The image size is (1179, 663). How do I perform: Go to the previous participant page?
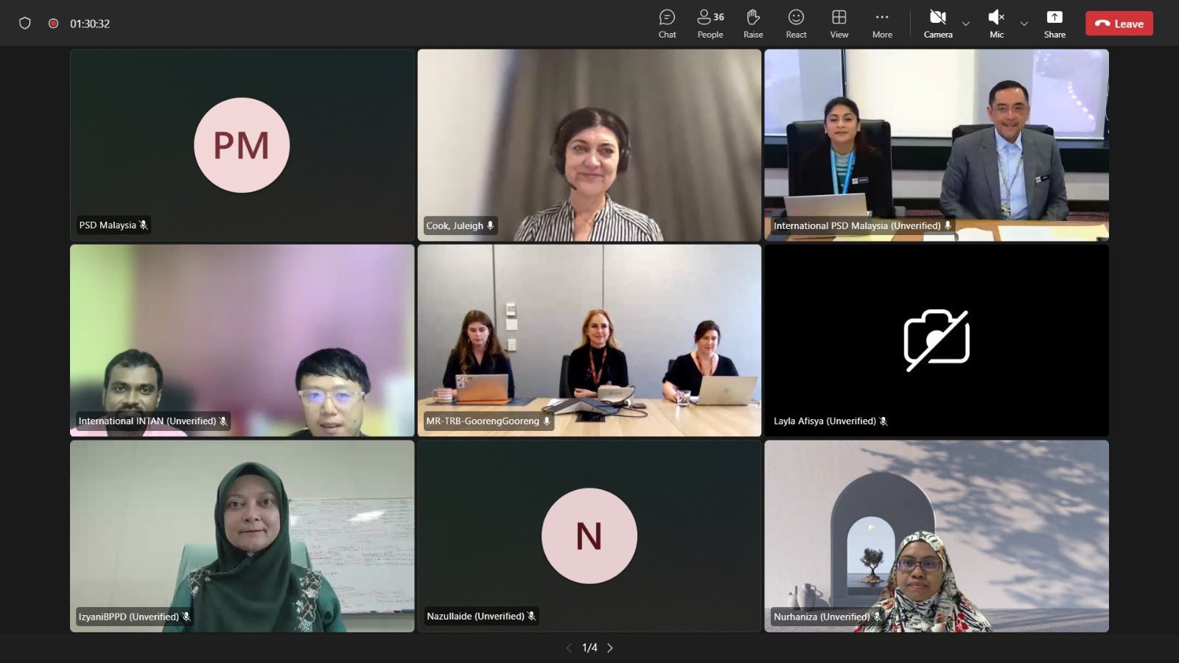click(568, 648)
